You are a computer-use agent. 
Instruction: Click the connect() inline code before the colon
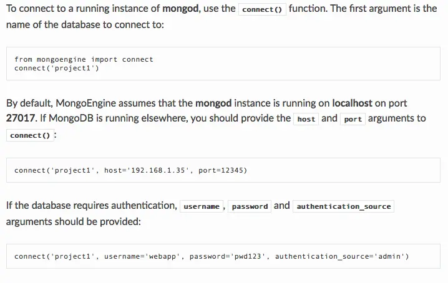(30, 135)
